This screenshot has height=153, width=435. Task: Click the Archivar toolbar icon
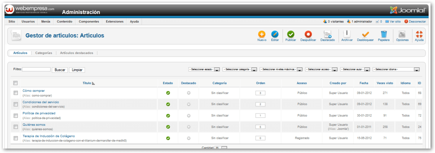(347, 34)
